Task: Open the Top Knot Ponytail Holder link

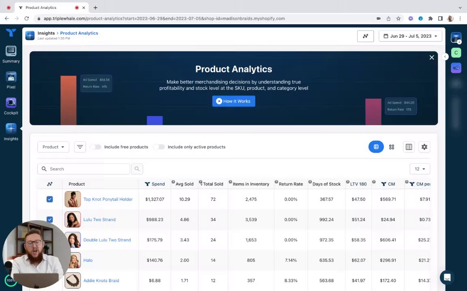Action: pos(108,199)
